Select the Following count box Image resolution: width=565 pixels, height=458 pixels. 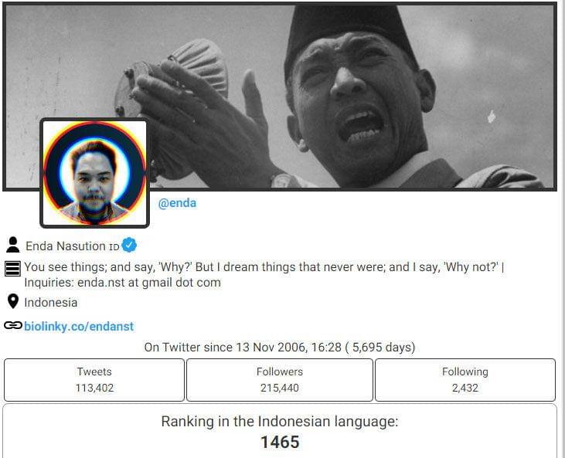(465, 380)
